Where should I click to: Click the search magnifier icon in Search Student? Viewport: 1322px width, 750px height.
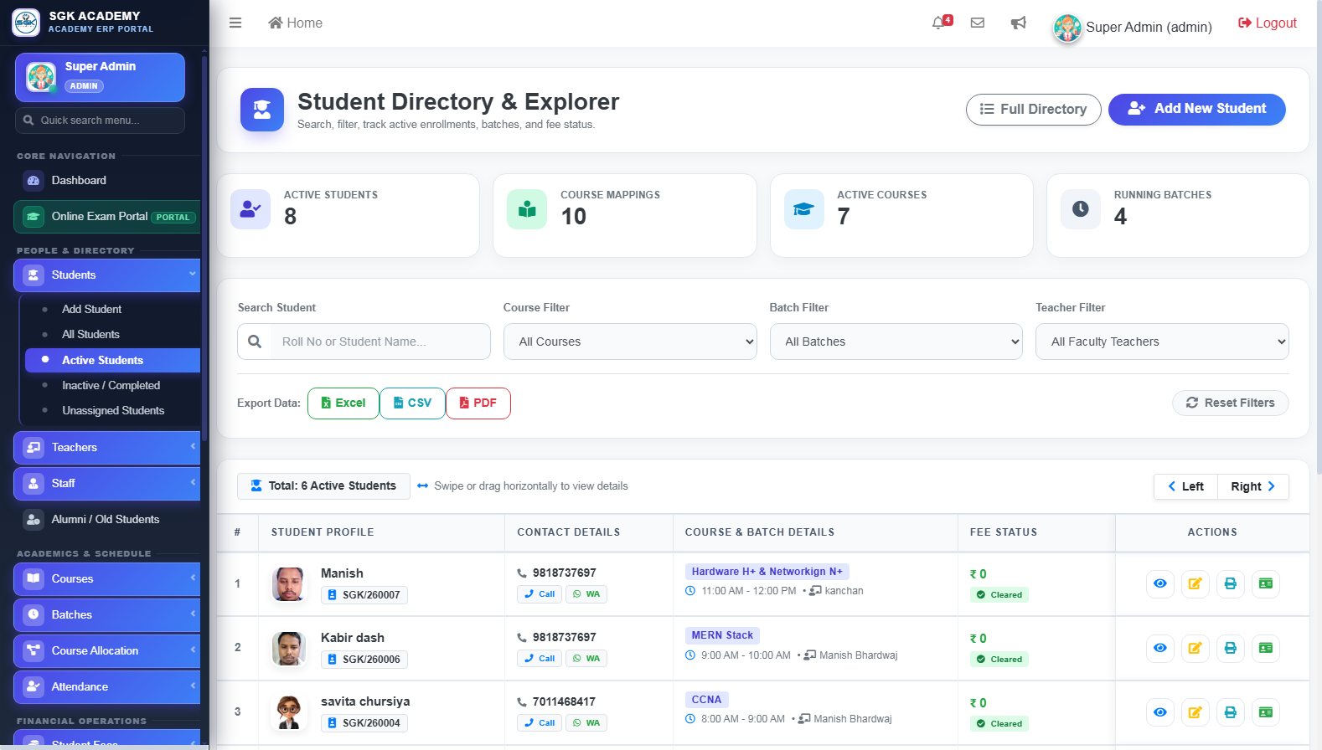(x=255, y=342)
